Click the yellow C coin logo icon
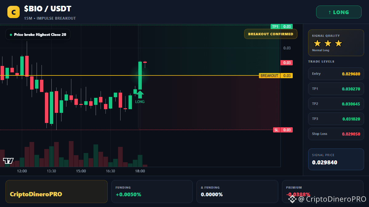 coord(14,12)
